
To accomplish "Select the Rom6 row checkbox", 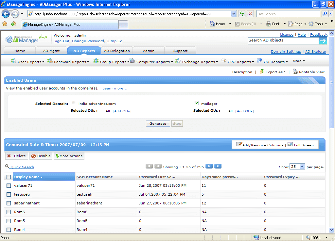I will (9, 212).
